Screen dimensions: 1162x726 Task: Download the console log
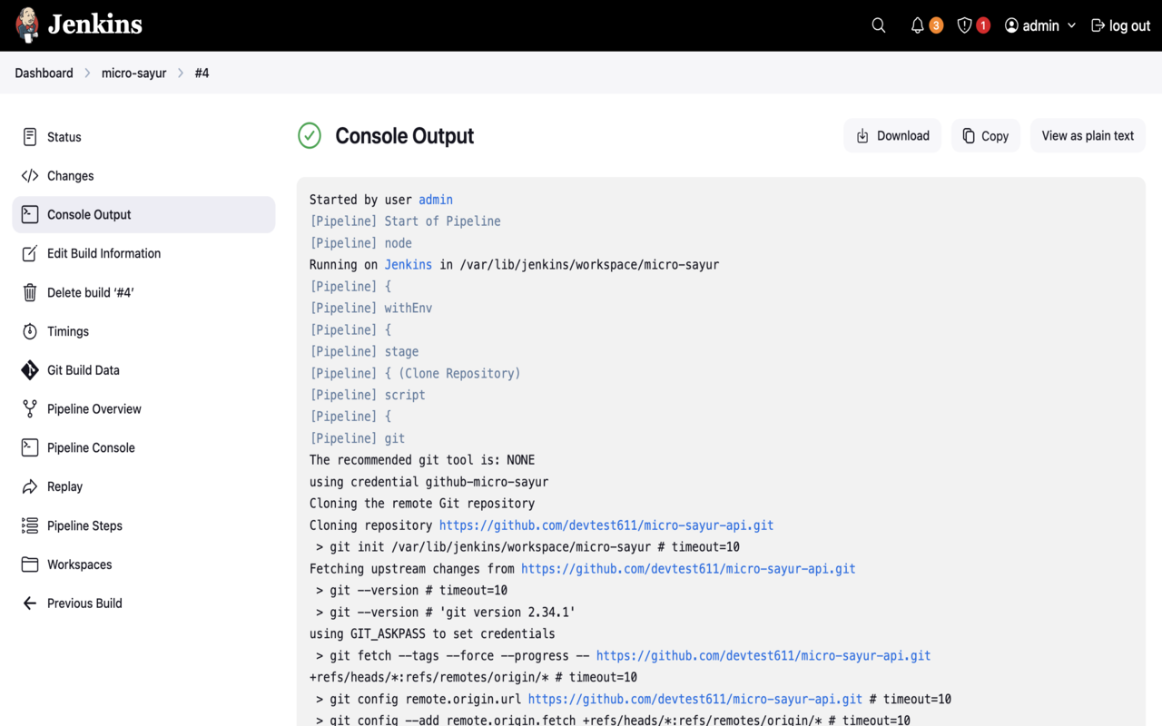pos(892,136)
